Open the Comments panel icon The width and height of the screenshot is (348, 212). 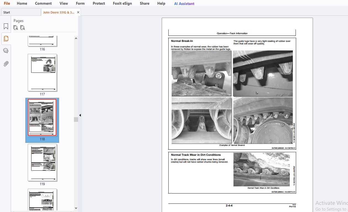(6, 51)
